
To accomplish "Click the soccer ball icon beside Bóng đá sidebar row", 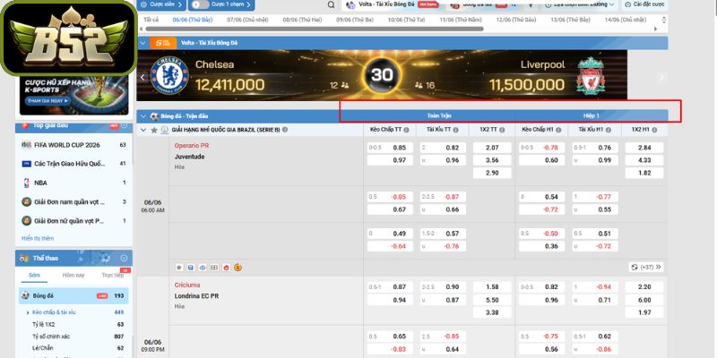I will click(x=25, y=295).
